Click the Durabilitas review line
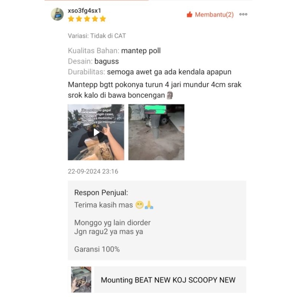 click(150, 72)
